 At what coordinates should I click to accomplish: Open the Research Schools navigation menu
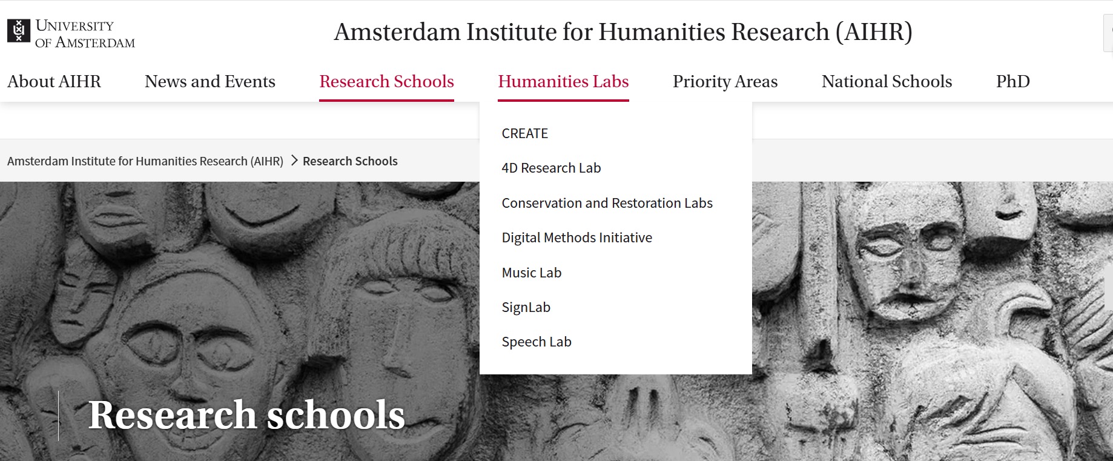[386, 82]
